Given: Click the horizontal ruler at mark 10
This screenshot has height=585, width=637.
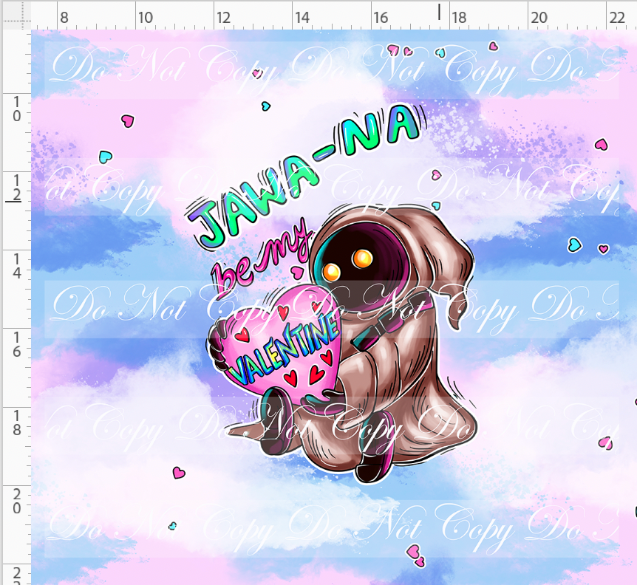Looking at the screenshot, I should point(145,18).
